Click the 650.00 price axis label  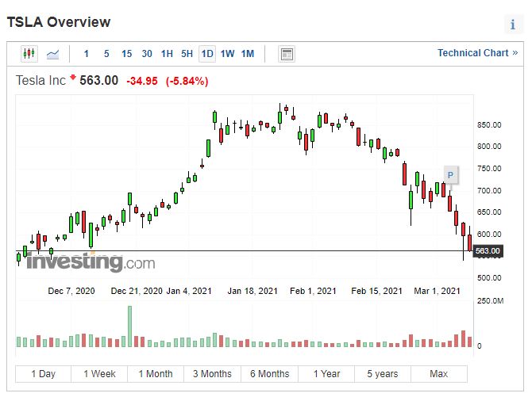(x=489, y=212)
